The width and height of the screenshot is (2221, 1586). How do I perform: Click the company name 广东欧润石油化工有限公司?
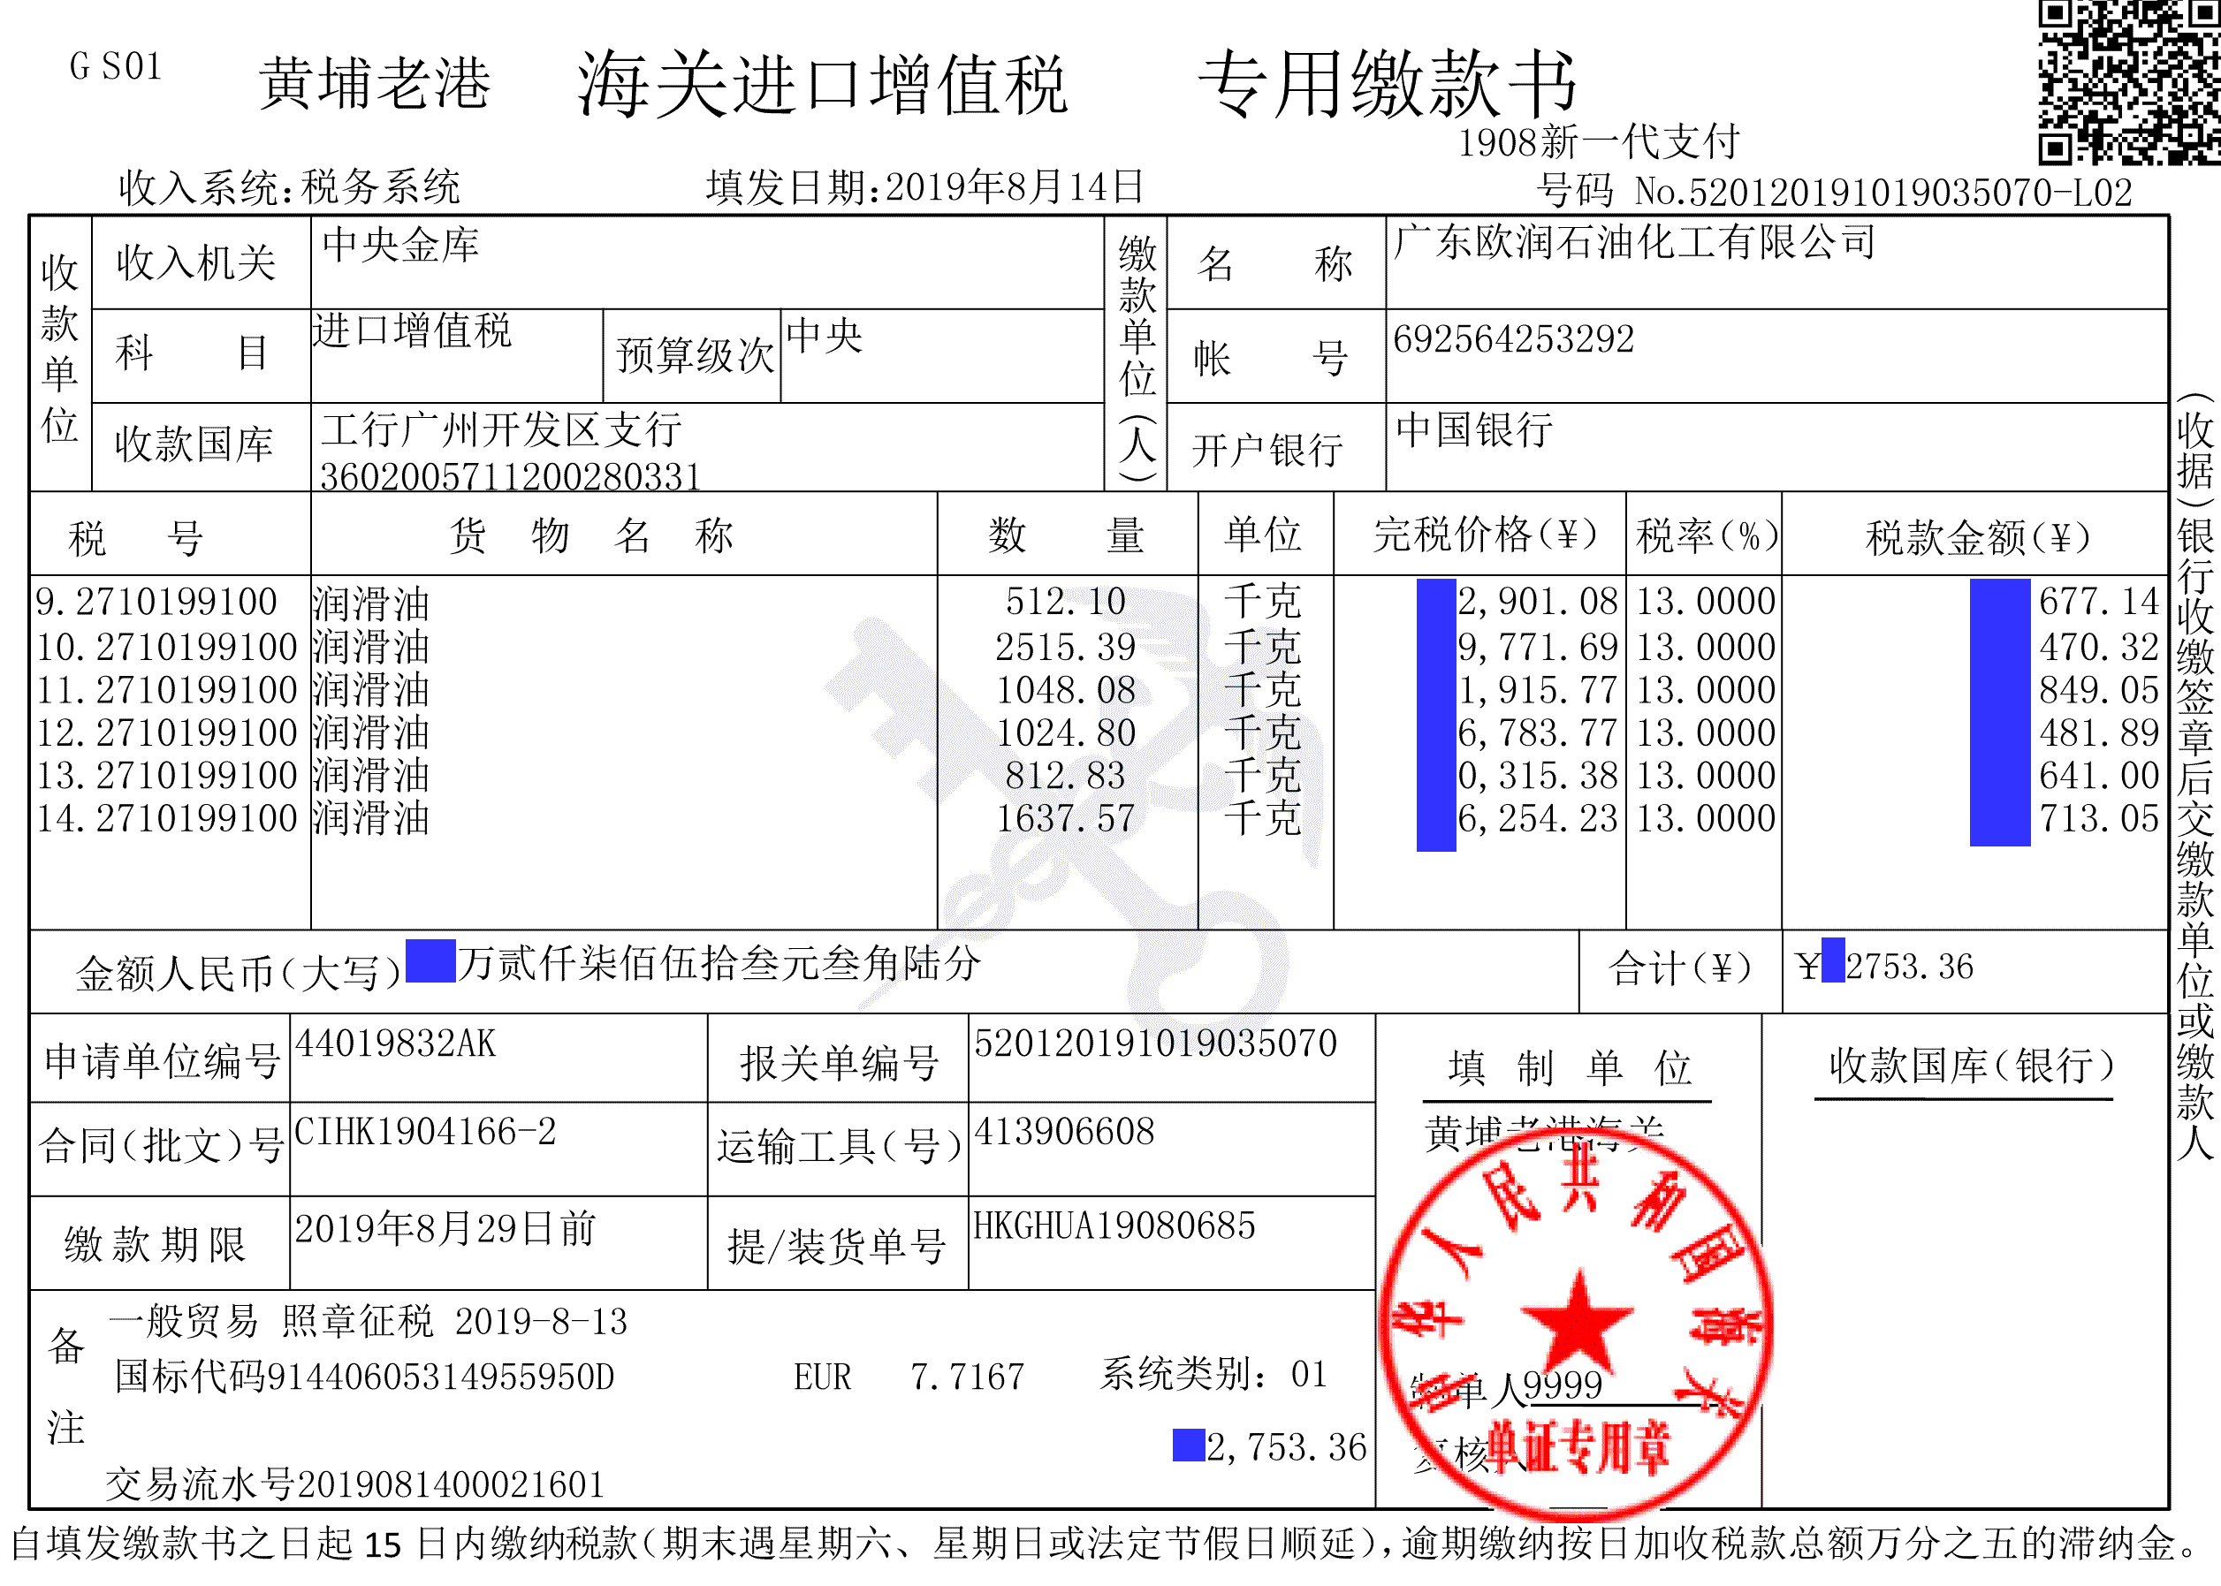click(x=1634, y=242)
